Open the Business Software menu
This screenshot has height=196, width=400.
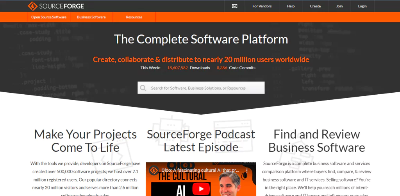pyautogui.click(x=91, y=17)
